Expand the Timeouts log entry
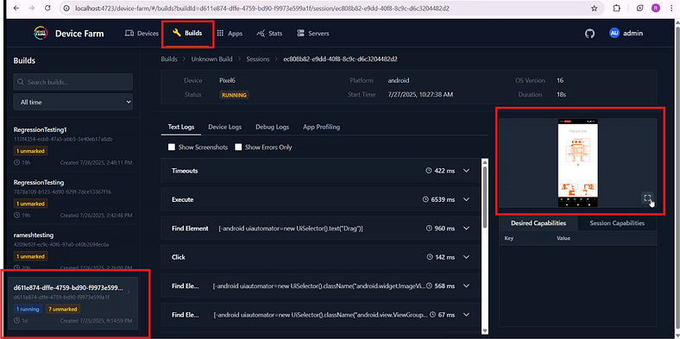The image size is (680, 339). click(467, 171)
